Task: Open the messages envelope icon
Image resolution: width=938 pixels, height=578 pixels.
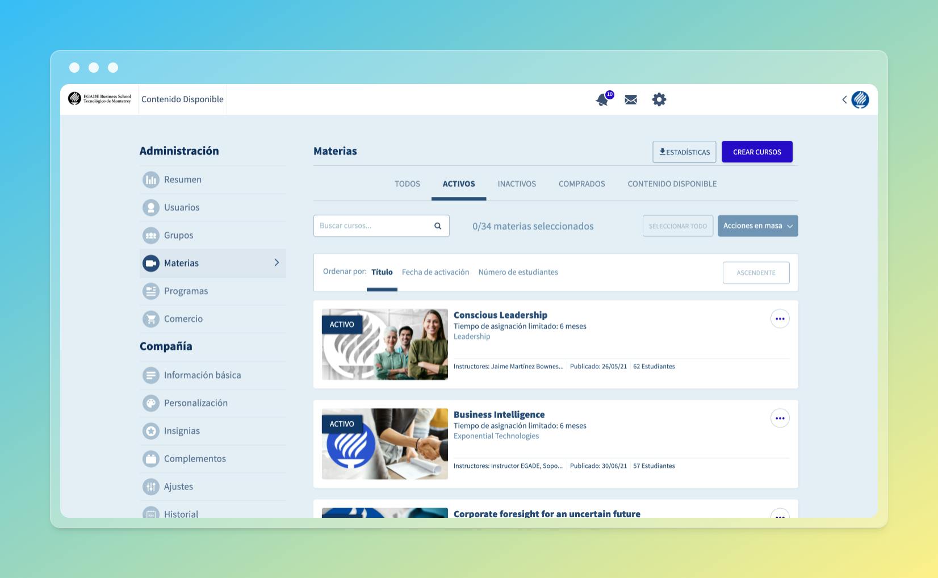Action: [631, 99]
